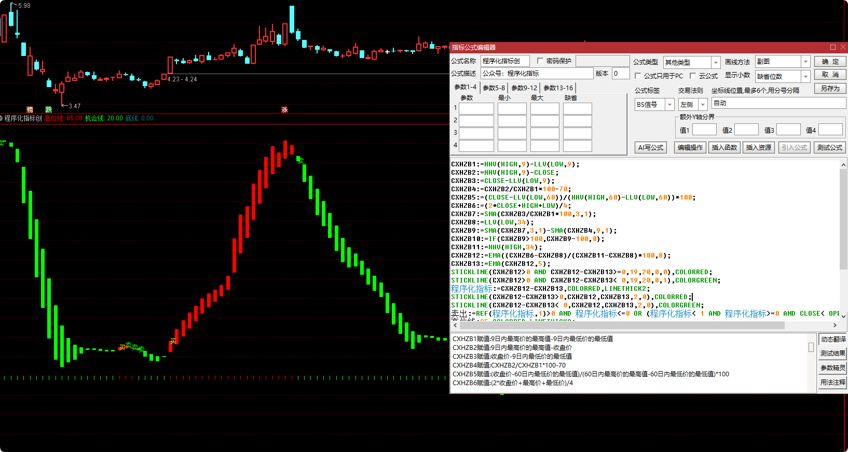Viewport: 848px width, 452px height.
Task: Open the 公式类型 dropdown
Action: [x=716, y=62]
